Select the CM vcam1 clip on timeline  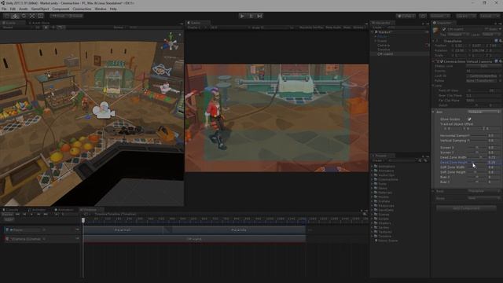194,239
